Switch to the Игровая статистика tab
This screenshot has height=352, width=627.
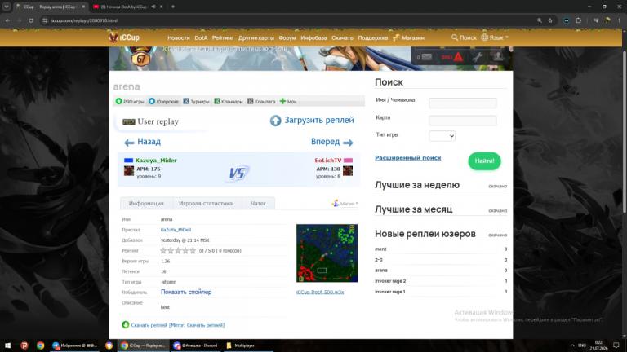click(206, 204)
